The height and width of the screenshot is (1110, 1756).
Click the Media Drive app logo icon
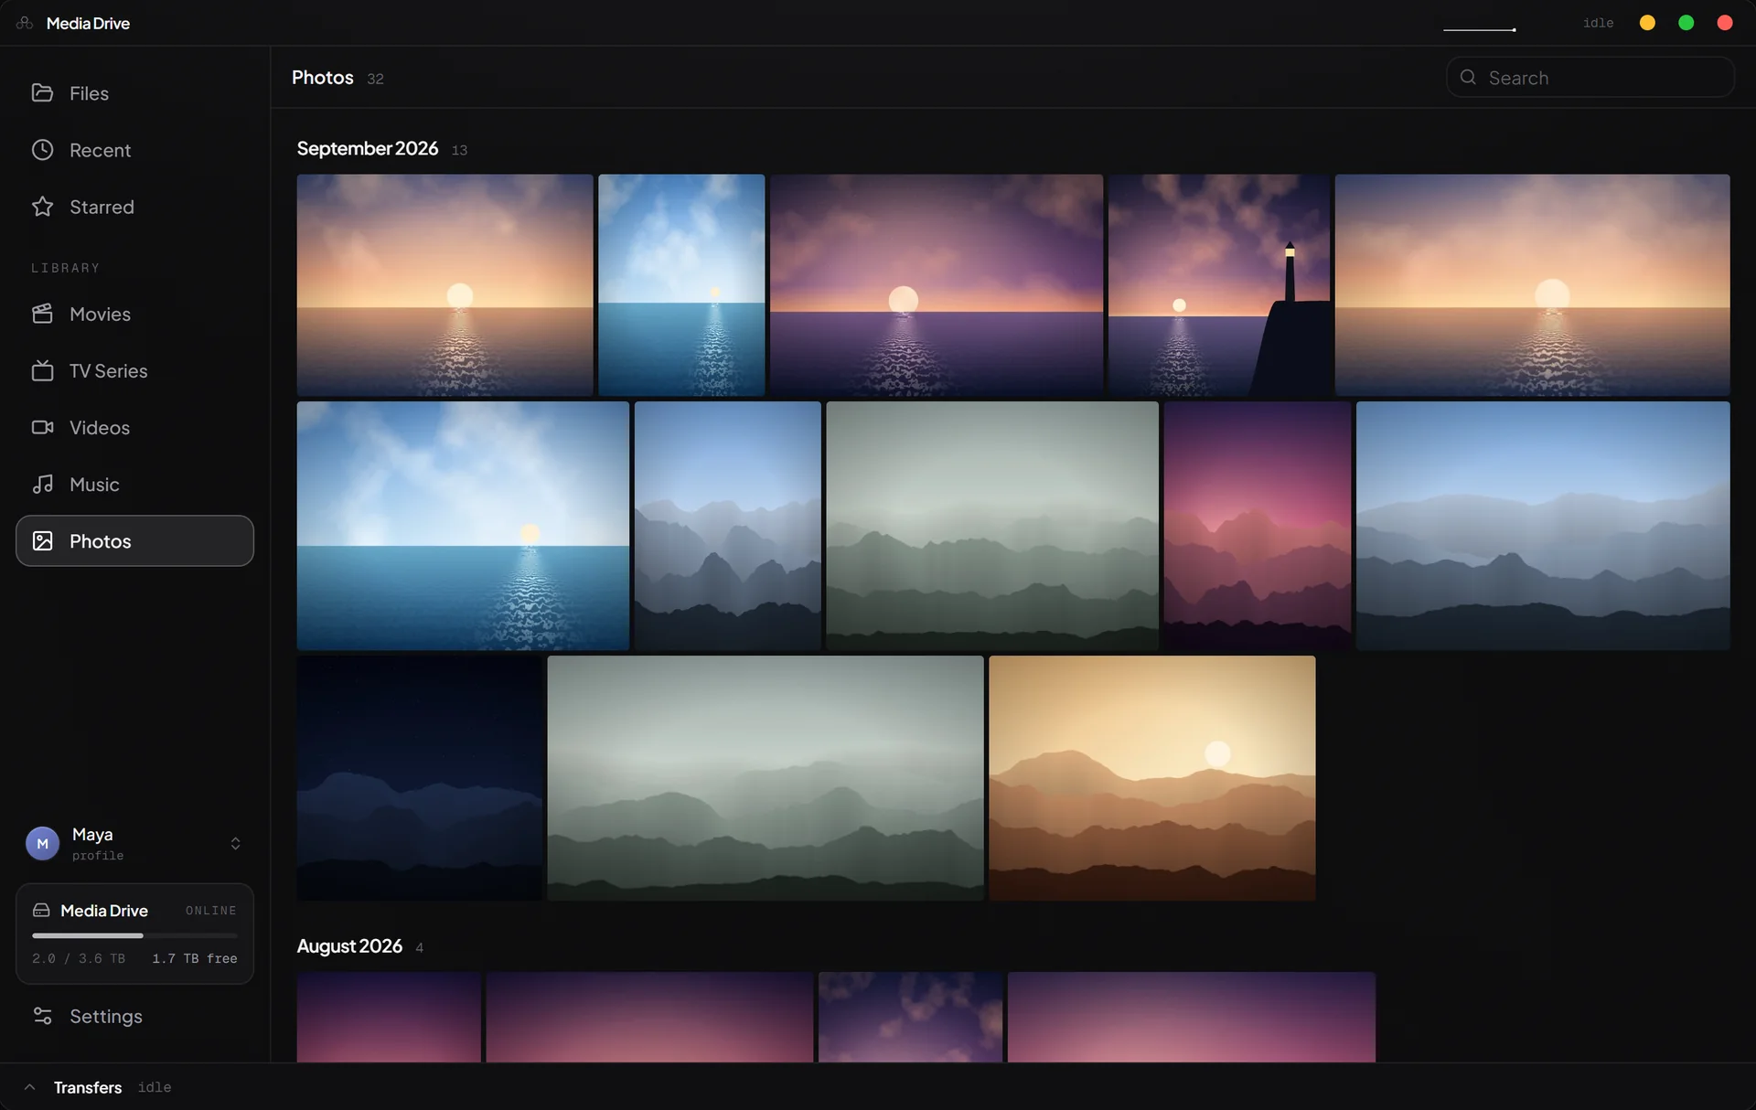coord(25,23)
